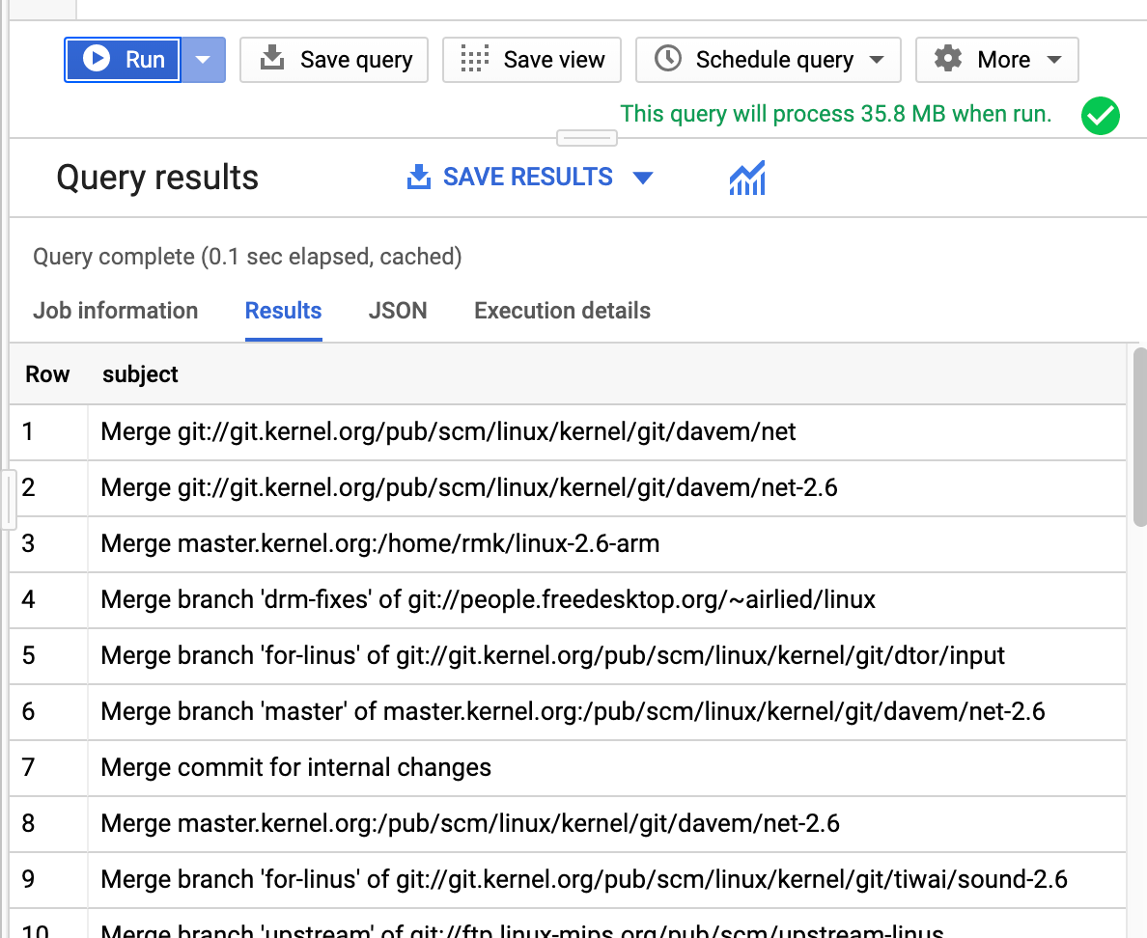Select the row 1 merge commit subject
The image size is (1147, 938).
(x=447, y=431)
